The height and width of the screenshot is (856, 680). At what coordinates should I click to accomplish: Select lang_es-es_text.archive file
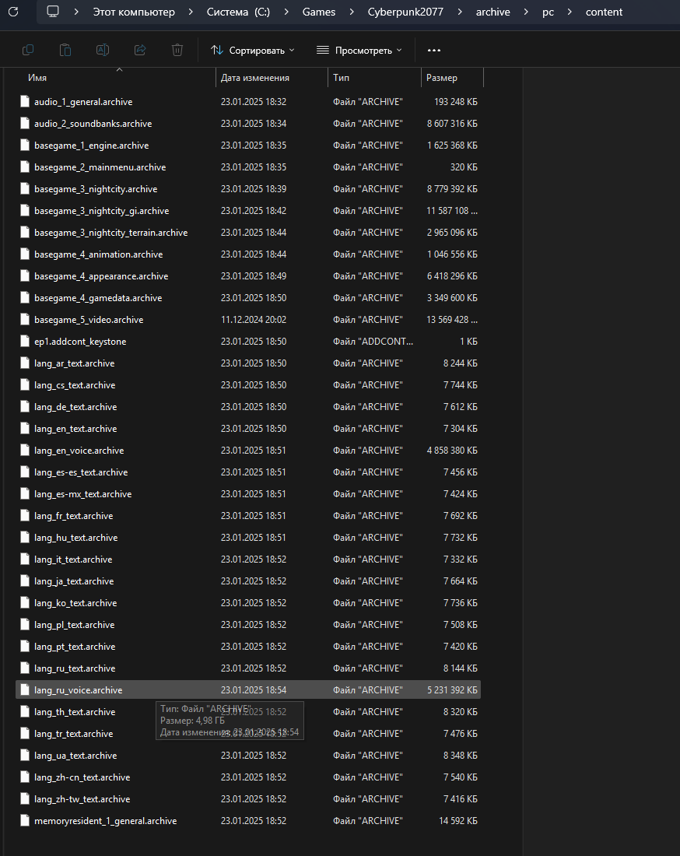click(248, 472)
